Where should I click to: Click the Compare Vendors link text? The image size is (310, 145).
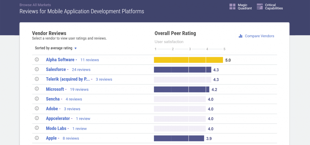(x=259, y=36)
